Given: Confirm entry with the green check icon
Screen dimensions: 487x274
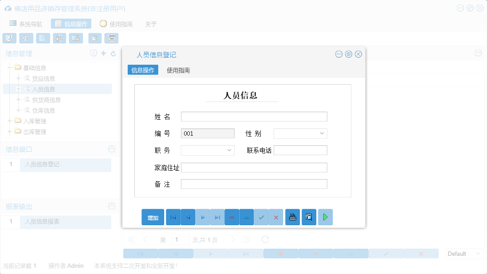Looking at the screenshot, I should [261, 217].
